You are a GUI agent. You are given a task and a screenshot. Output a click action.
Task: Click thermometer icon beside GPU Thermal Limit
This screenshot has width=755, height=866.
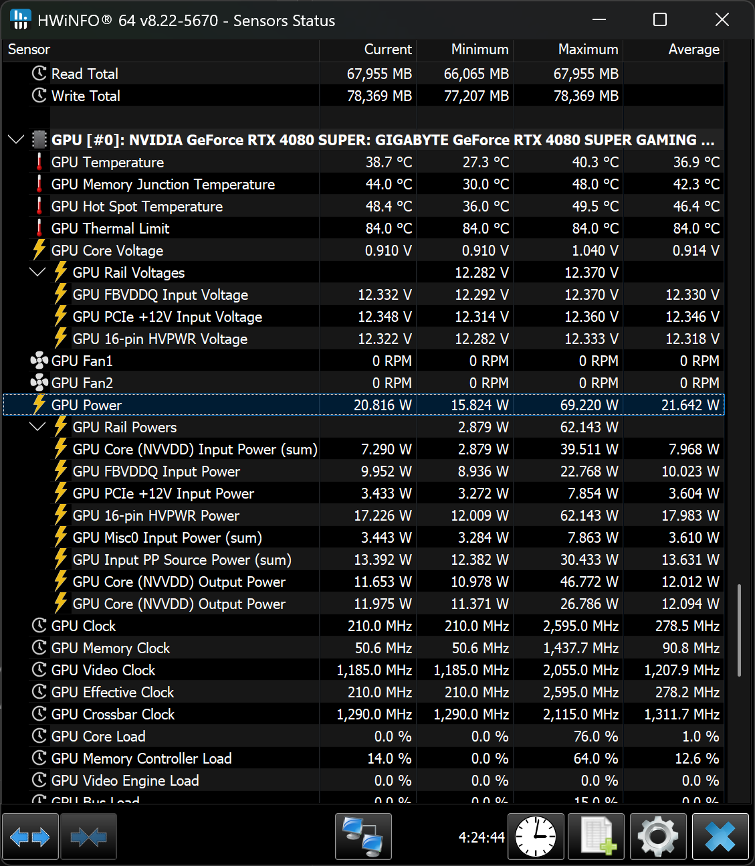39,228
